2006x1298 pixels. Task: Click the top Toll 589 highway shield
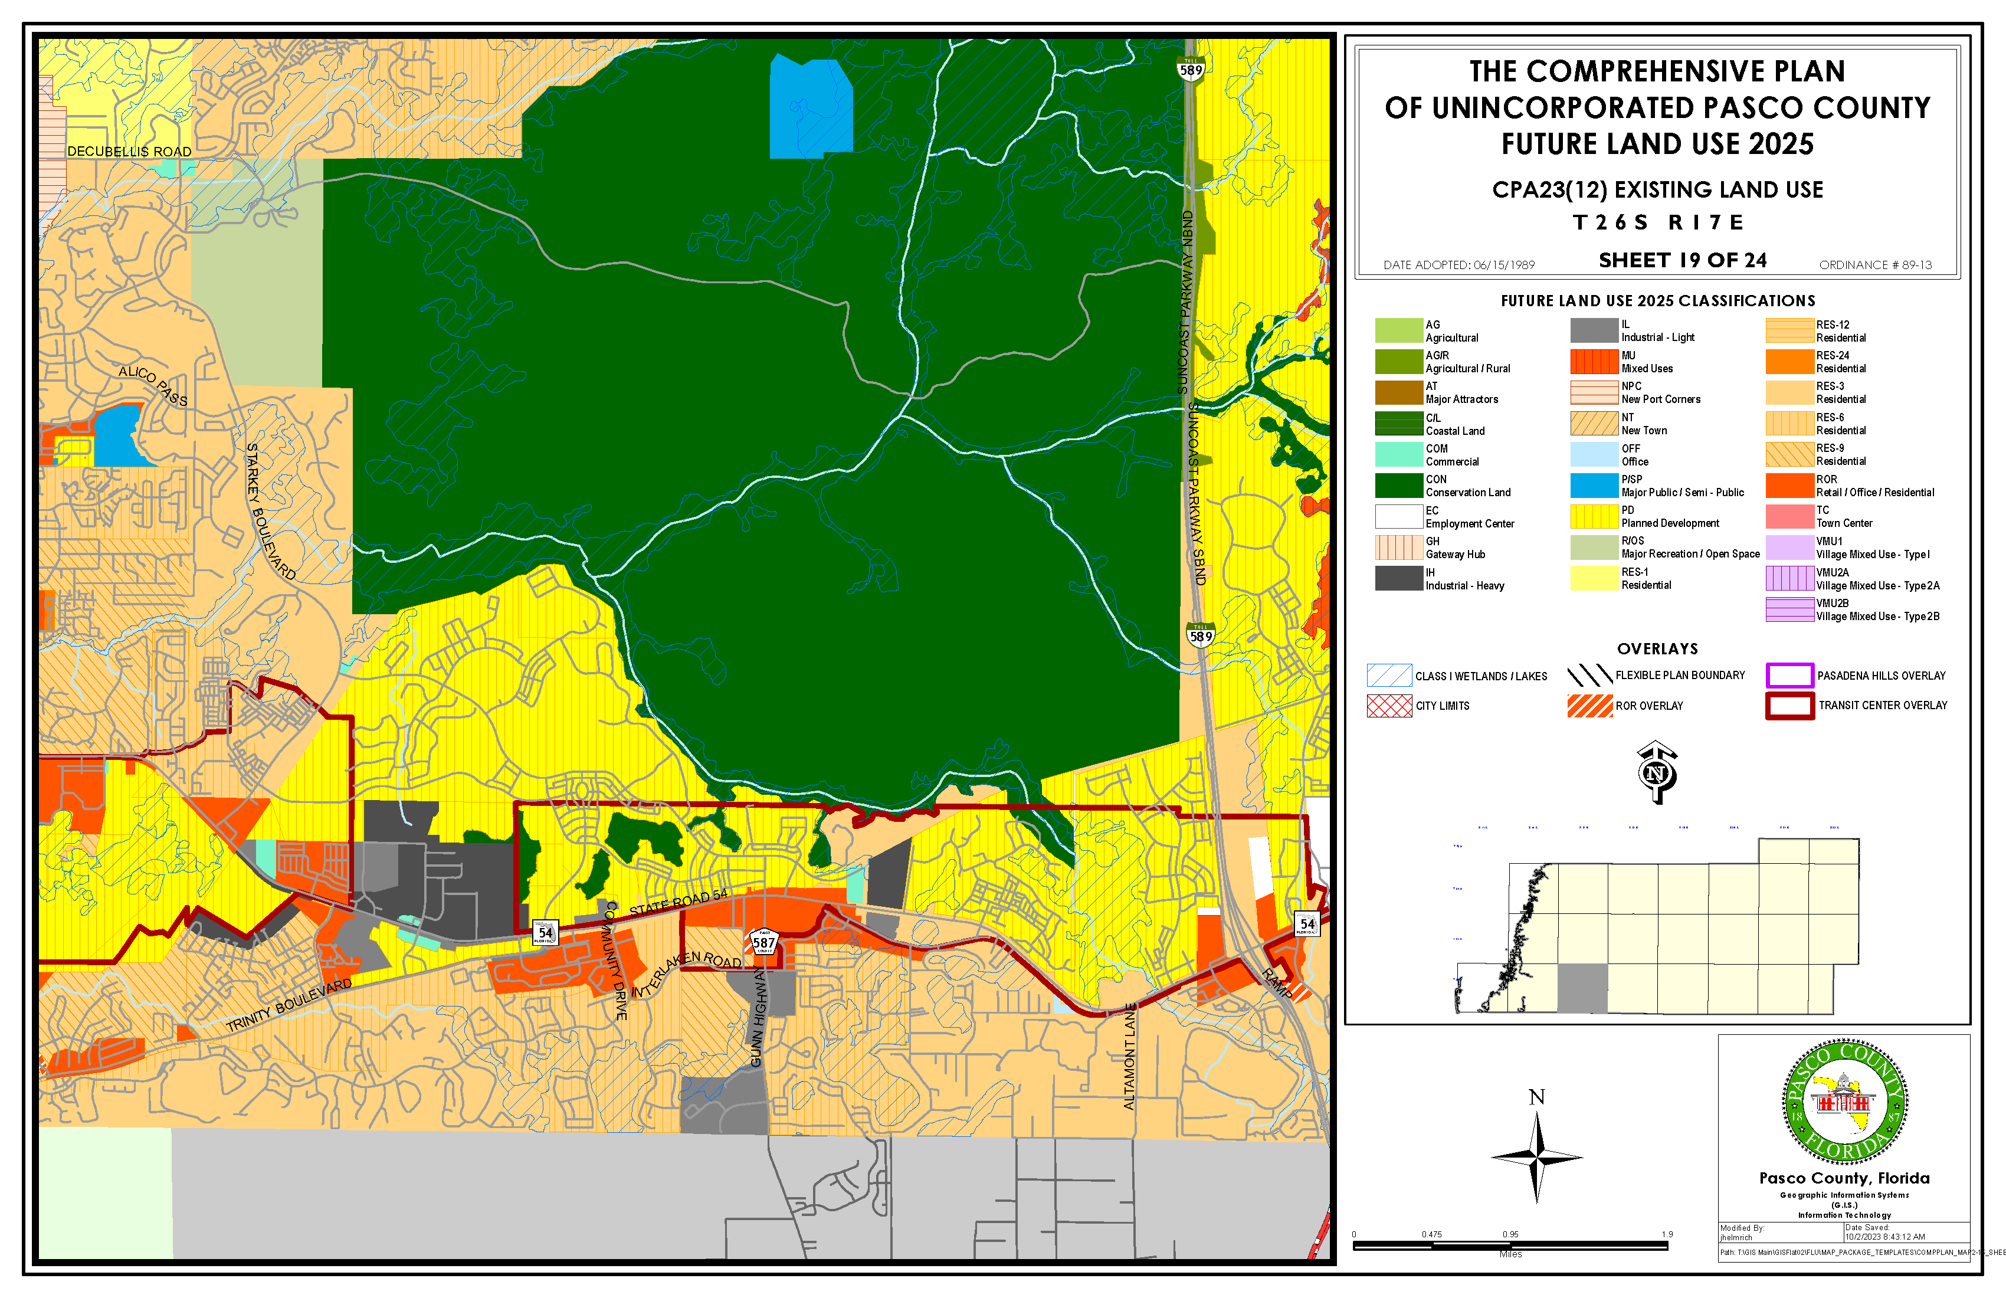[x=1190, y=68]
